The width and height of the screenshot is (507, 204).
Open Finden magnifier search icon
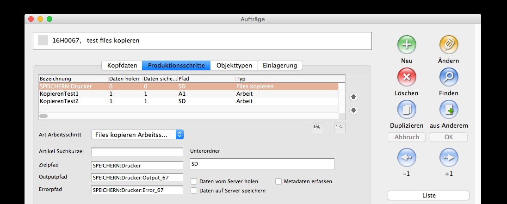coord(448,77)
